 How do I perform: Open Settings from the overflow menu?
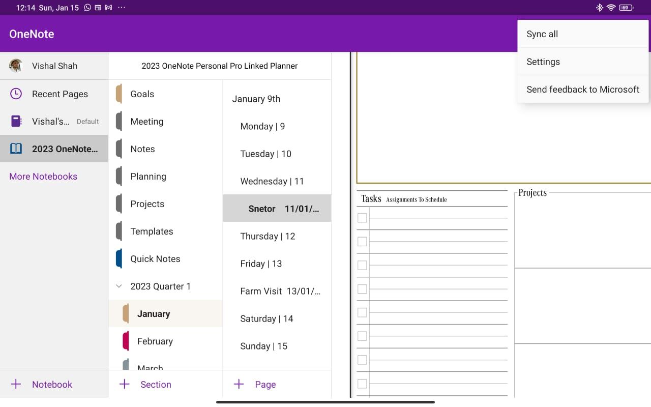click(x=583, y=62)
